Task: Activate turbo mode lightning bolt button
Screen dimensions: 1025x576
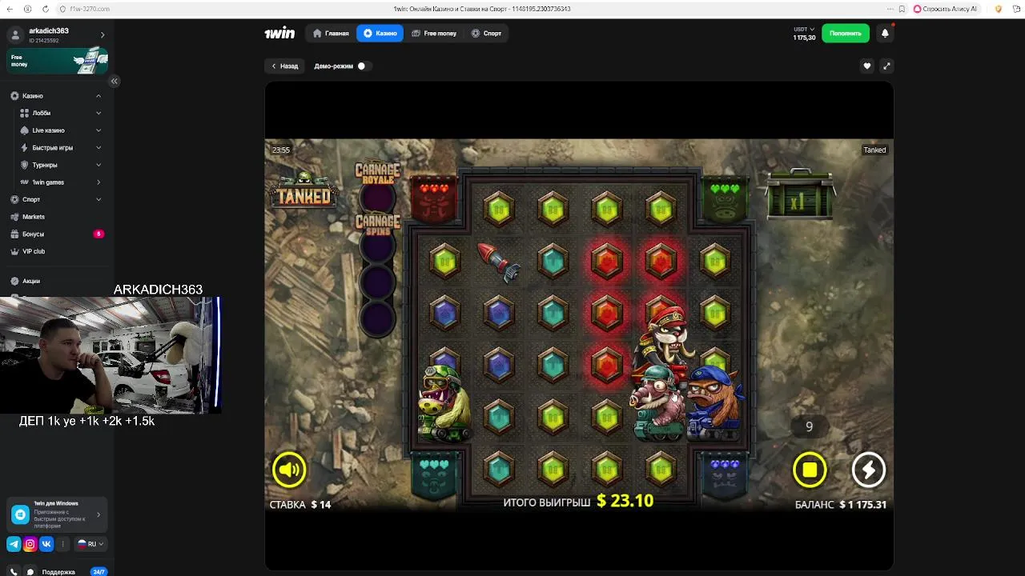Action: (868, 470)
